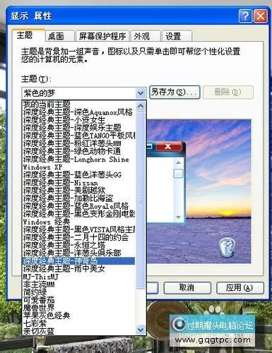
Task: Select 深度经典主题-蓝色洋葱头GG
Action: [x=78, y=174]
